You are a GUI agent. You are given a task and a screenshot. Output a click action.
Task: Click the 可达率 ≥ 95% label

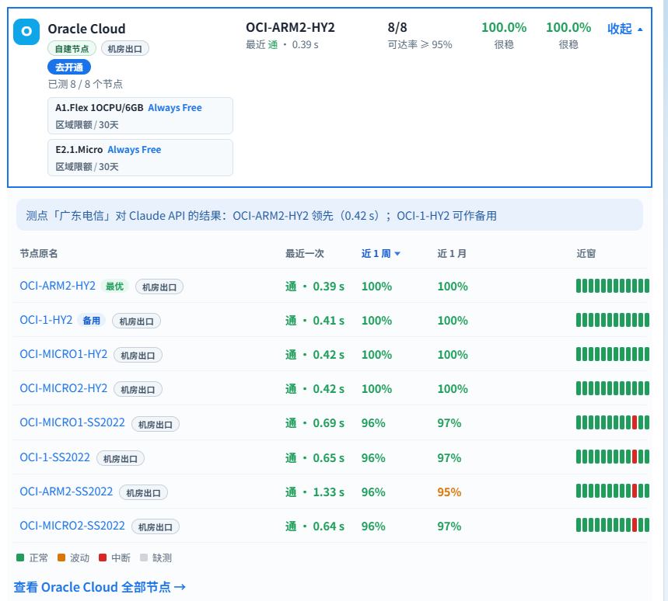[x=420, y=45]
